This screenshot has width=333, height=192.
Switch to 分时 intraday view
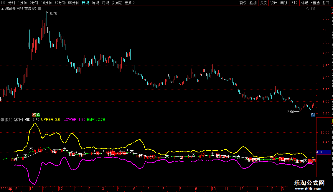[x=12, y=3]
